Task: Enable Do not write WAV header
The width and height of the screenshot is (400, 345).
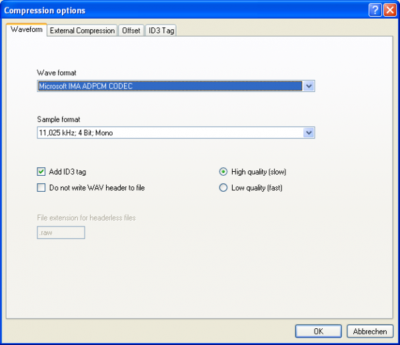Action: point(41,188)
